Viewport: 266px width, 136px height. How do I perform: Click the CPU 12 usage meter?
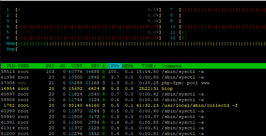pos(218,38)
